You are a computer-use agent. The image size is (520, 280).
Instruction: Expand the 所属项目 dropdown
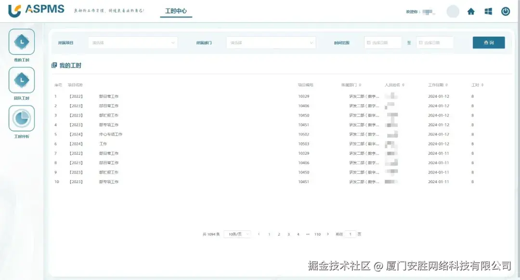tap(133, 42)
